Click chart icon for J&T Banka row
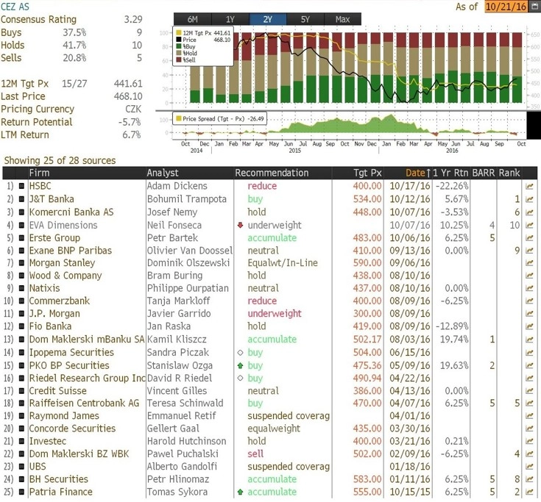 point(528,199)
